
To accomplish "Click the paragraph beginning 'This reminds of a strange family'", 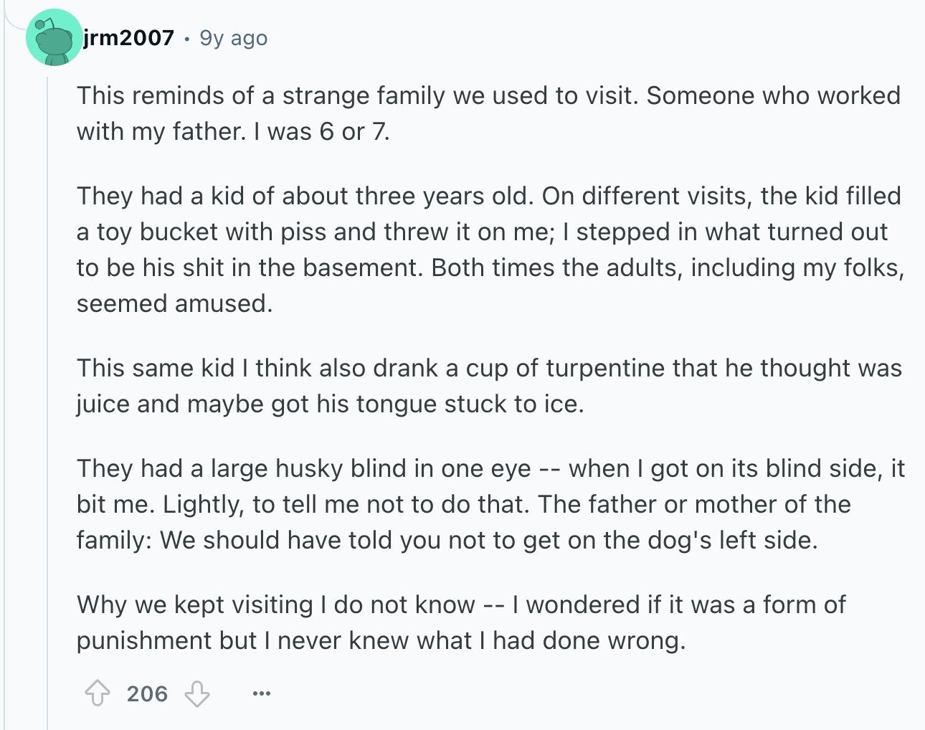I will (488, 113).
